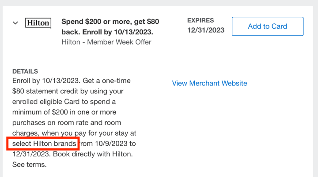Click the 'Hilton - Member Week Offer' subtitle
The height and width of the screenshot is (177, 318).
pos(106,42)
